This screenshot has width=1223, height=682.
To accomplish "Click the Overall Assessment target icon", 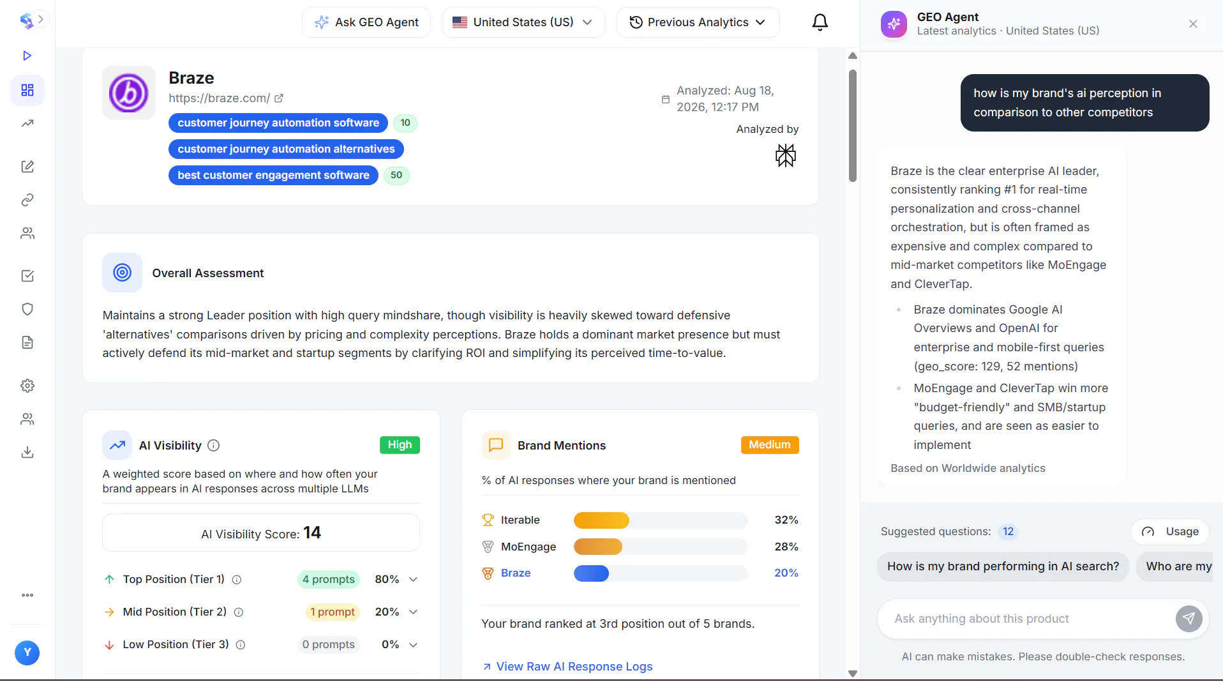I will pos(123,273).
